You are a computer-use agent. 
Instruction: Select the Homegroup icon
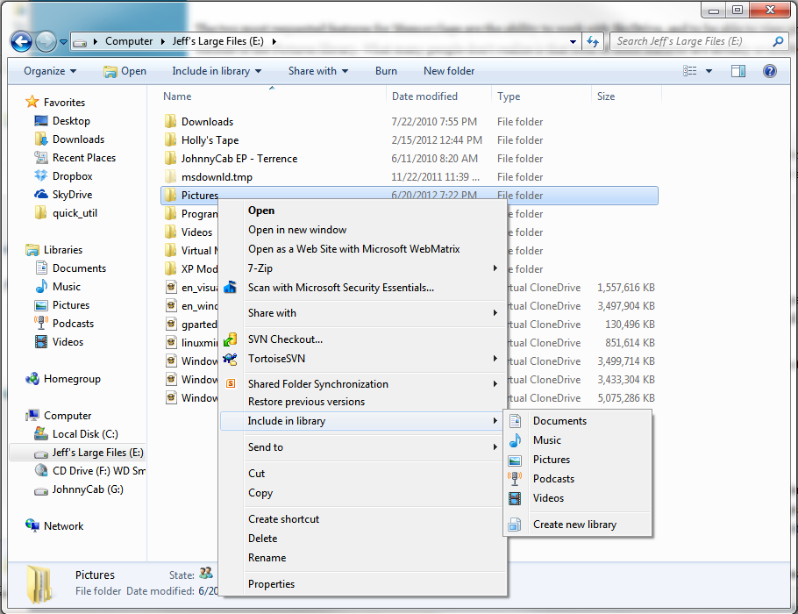pos(32,379)
